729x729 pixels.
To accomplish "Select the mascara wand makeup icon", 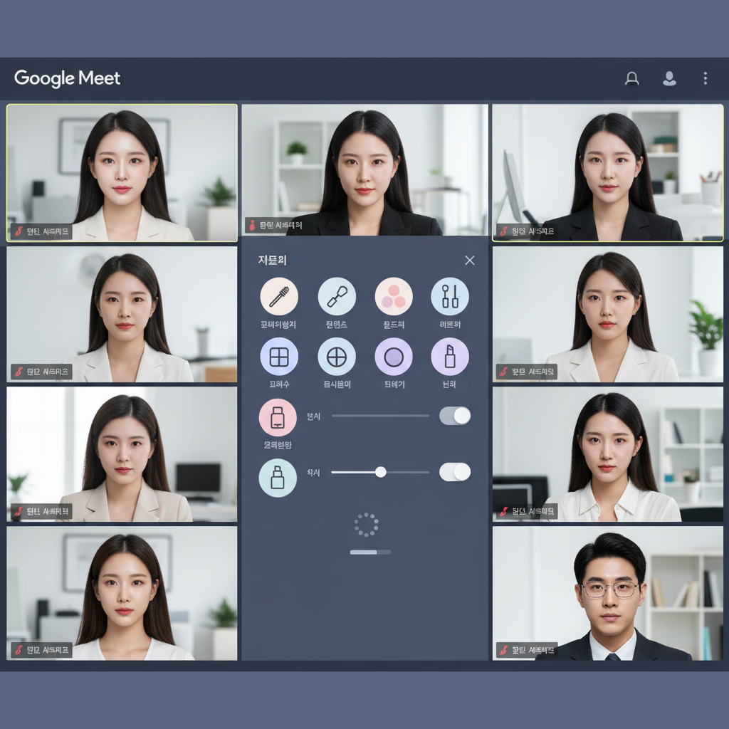I will pyautogui.click(x=279, y=296).
